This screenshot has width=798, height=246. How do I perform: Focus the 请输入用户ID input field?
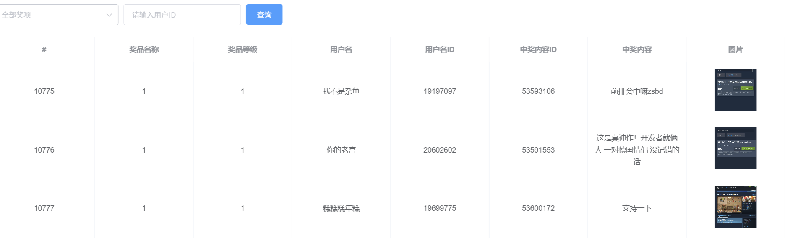tap(182, 15)
